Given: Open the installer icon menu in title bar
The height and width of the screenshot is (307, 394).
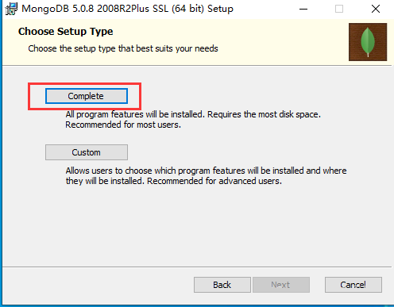Looking at the screenshot, I should tap(11, 9).
